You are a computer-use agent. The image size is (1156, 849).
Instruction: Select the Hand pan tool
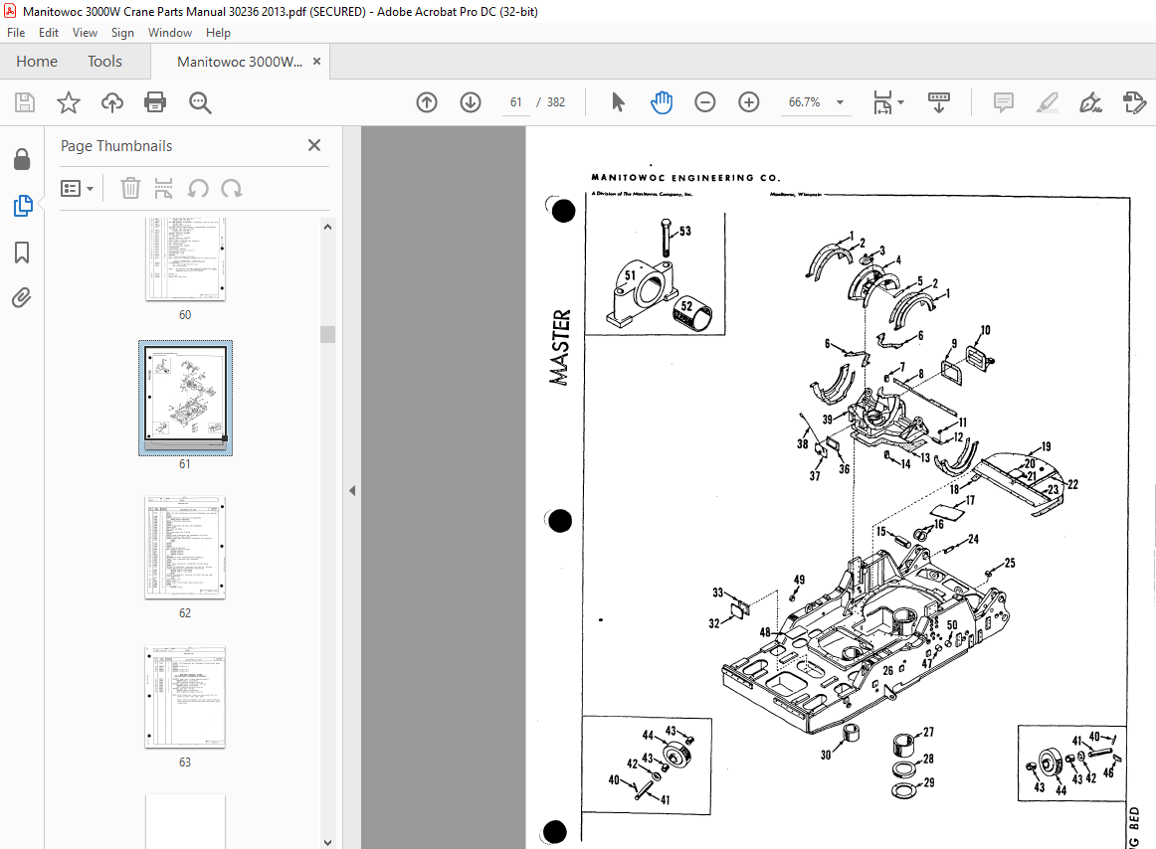662,102
